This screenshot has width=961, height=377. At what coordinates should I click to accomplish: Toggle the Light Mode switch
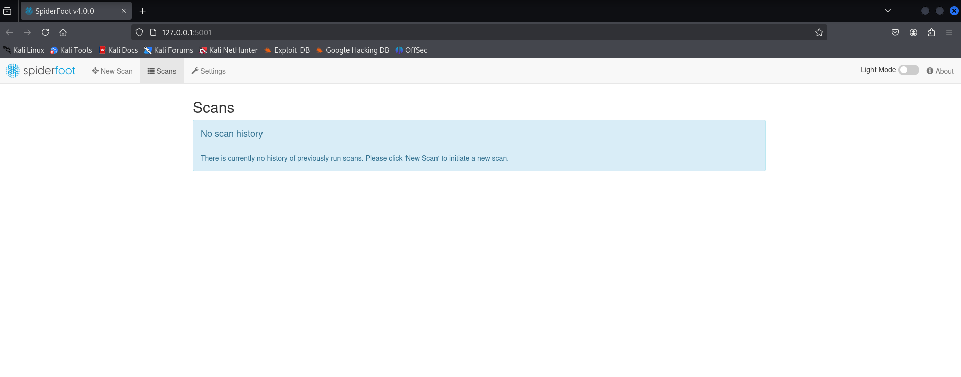(x=908, y=70)
